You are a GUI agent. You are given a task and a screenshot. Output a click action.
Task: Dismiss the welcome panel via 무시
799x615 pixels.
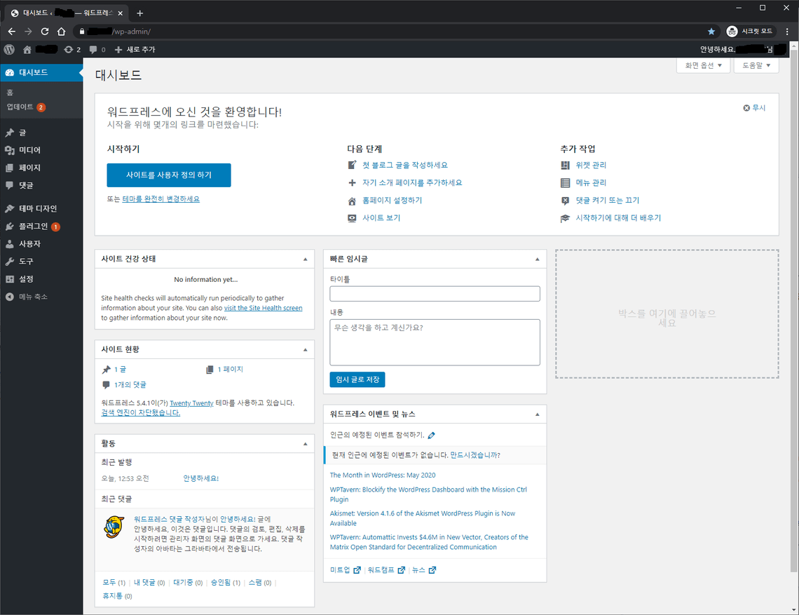pyautogui.click(x=754, y=108)
